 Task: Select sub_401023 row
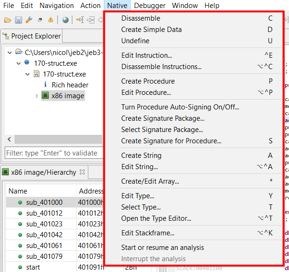55,224
